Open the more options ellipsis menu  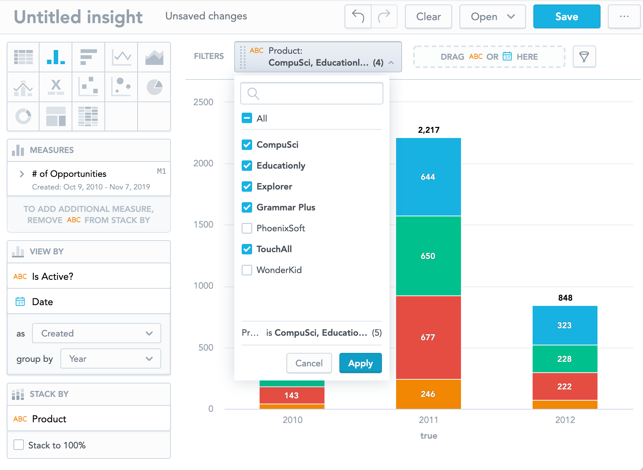tap(624, 16)
